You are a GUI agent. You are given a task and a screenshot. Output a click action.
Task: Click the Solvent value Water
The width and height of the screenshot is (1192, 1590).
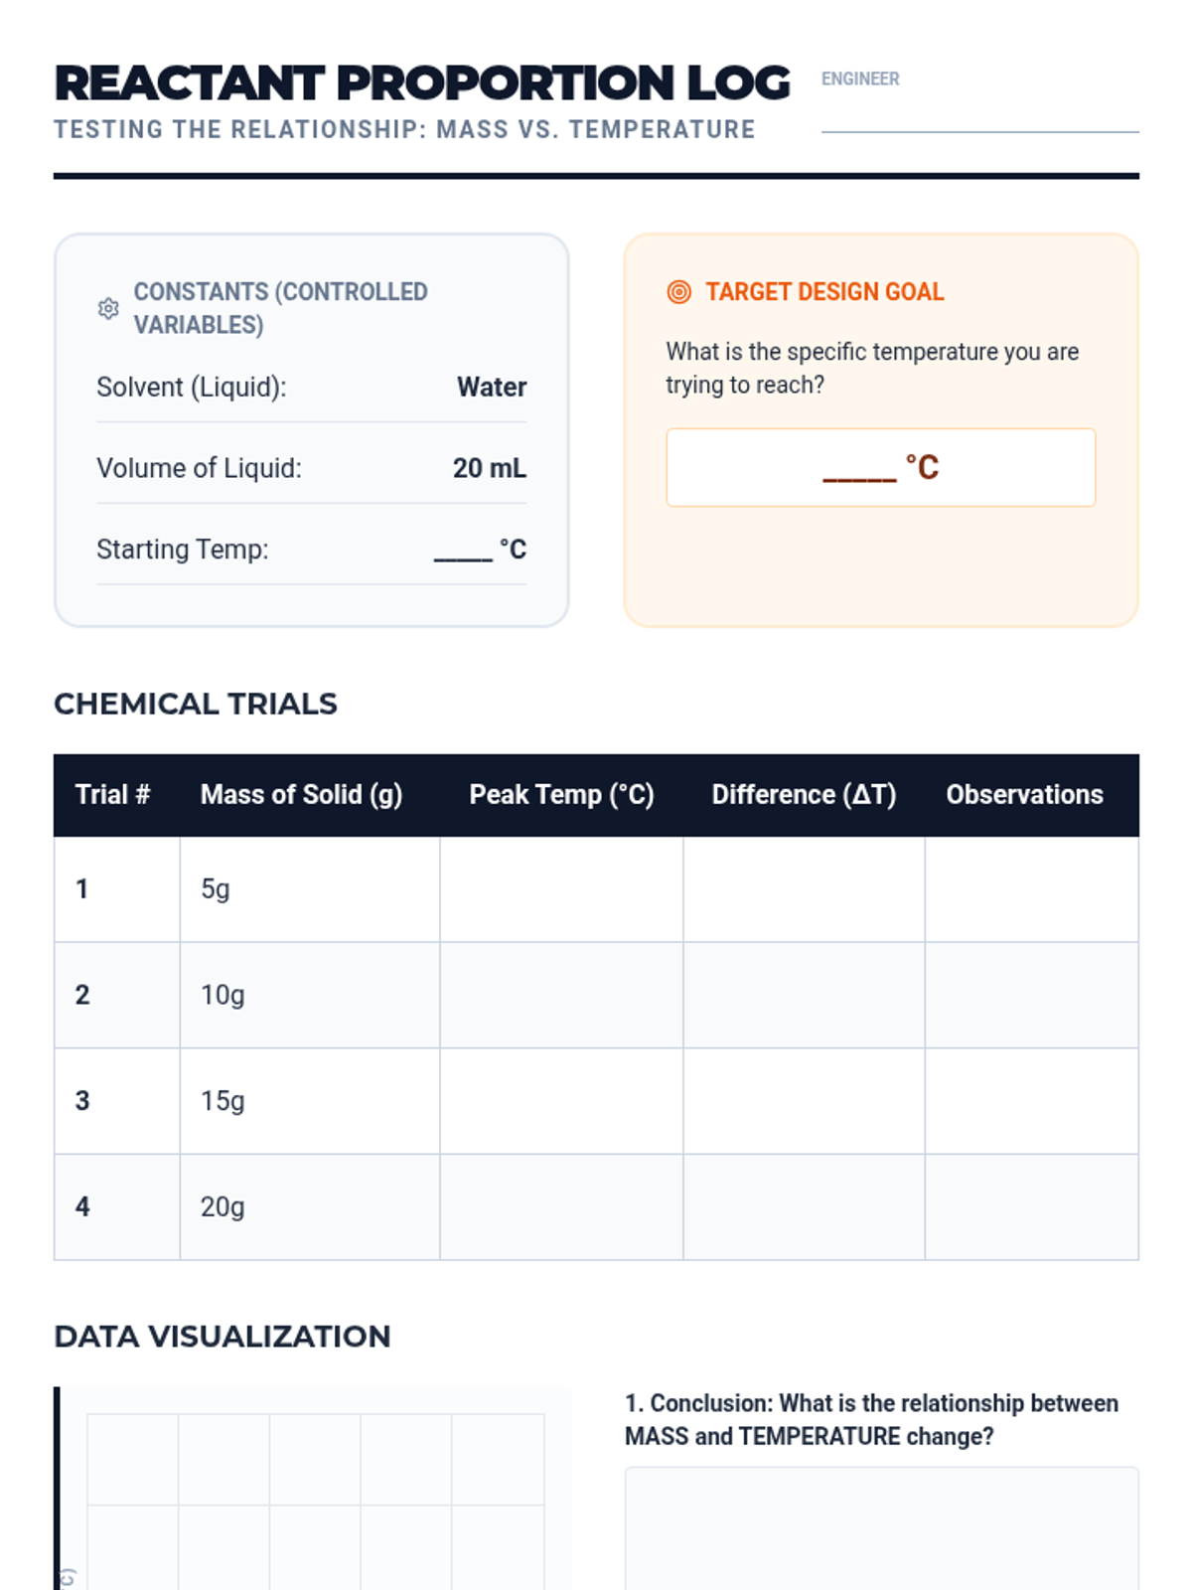pyautogui.click(x=492, y=387)
